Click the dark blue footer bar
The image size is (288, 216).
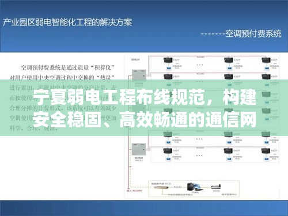[x=144, y=208]
